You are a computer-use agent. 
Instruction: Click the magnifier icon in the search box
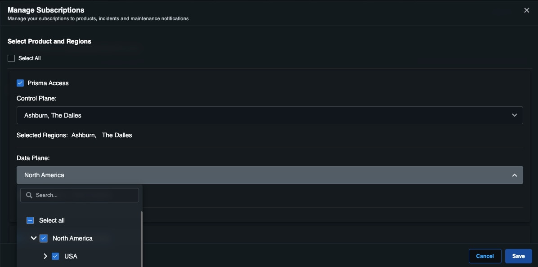(29, 195)
